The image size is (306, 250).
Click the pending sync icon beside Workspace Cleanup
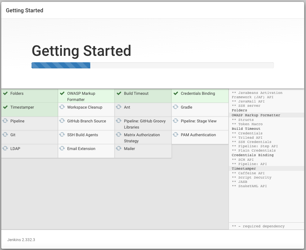coord(62,107)
